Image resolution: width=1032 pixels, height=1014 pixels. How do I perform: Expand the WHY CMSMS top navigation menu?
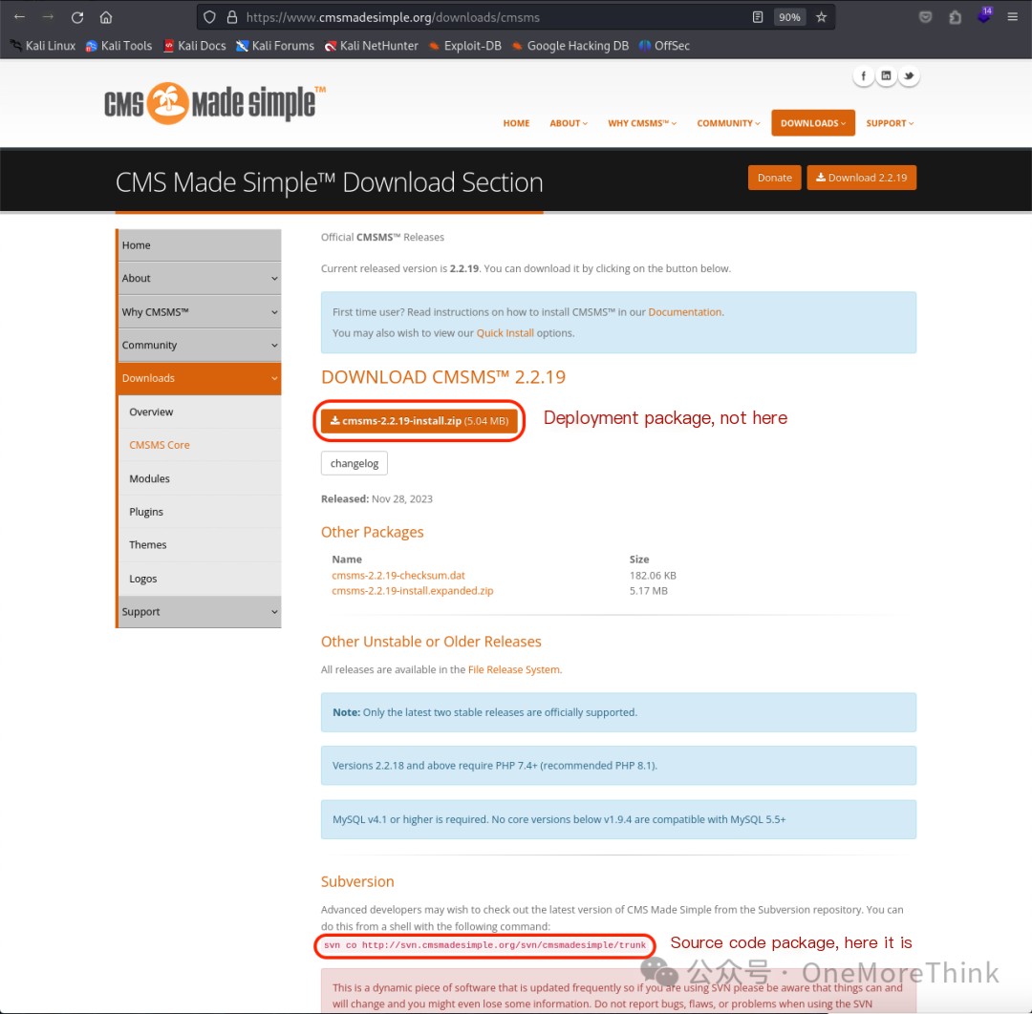coord(642,123)
